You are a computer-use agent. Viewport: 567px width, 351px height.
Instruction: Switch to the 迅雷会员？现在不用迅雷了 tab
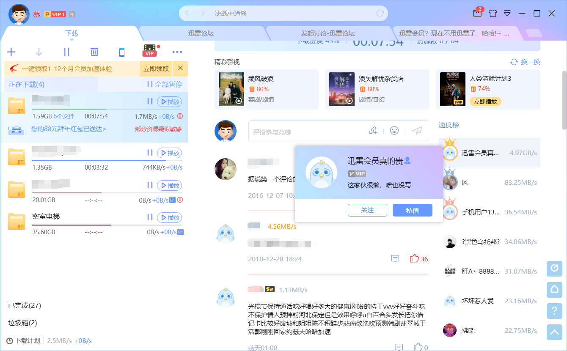click(x=454, y=33)
